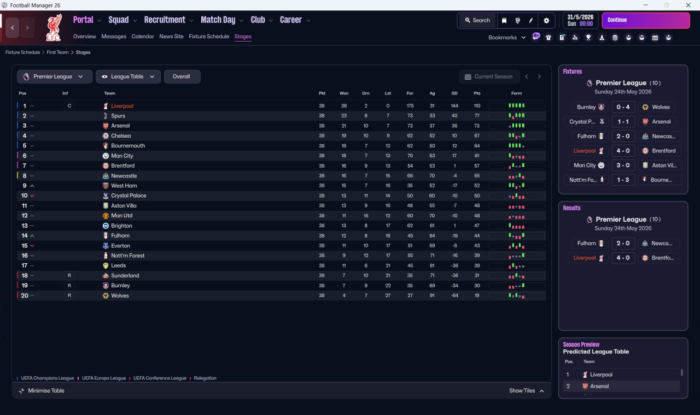
Task: Open the Premier League competition dropdown
Action: (54, 76)
